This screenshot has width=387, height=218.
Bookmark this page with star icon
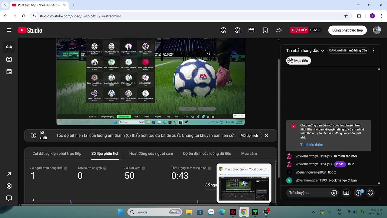pos(346,16)
